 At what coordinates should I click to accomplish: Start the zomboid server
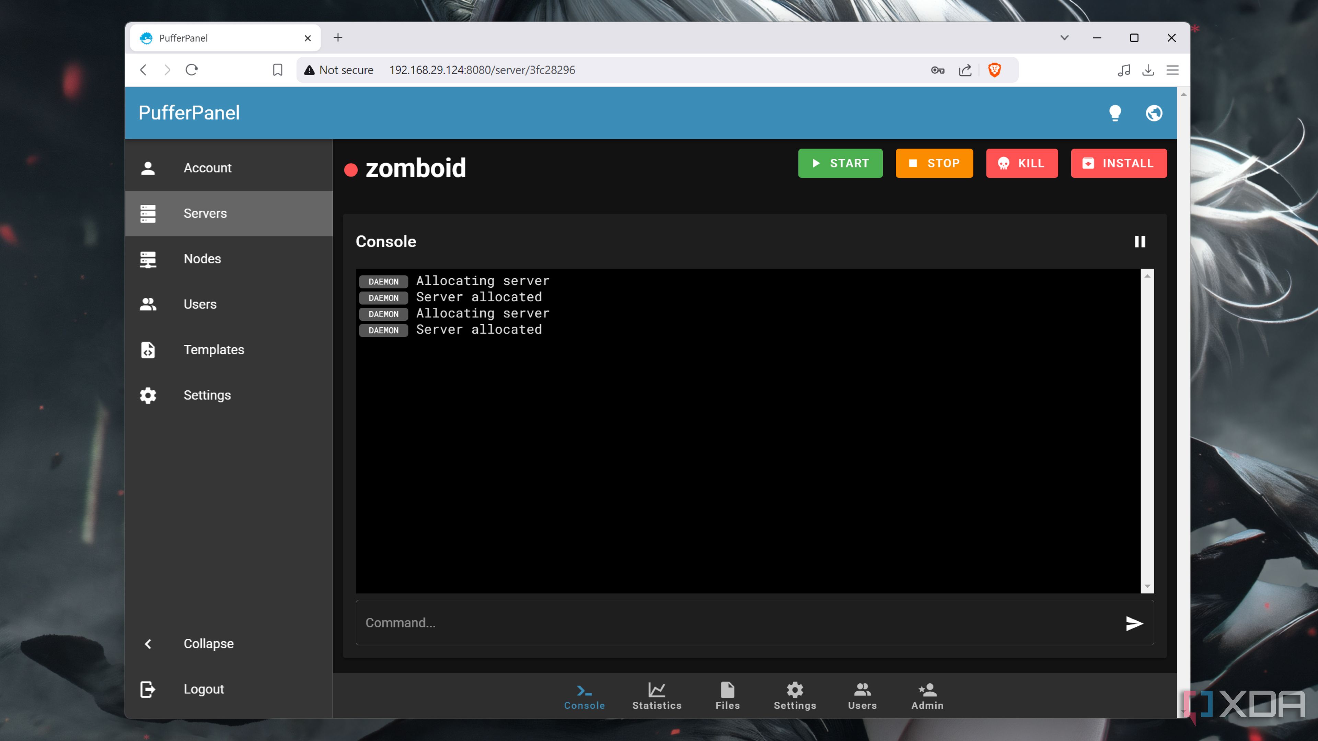(x=840, y=163)
